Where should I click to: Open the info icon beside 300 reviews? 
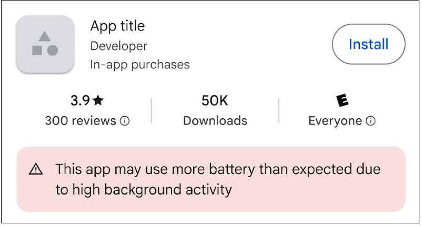point(125,121)
